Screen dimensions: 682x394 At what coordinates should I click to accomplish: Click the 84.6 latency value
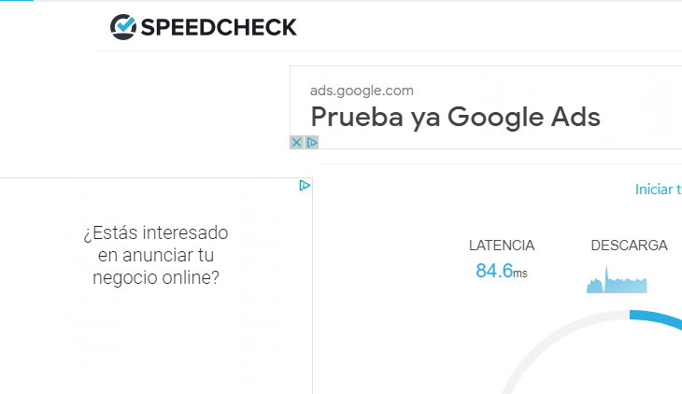click(494, 271)
